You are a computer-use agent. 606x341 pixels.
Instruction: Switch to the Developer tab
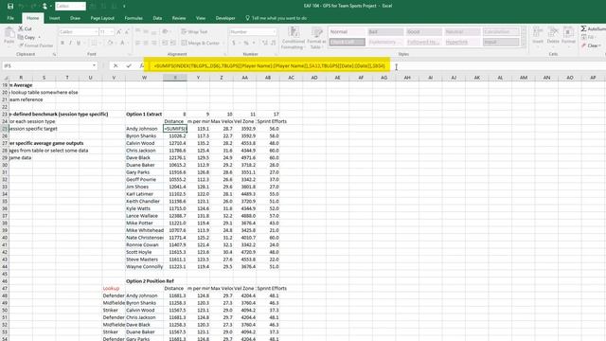pos(225,18)
